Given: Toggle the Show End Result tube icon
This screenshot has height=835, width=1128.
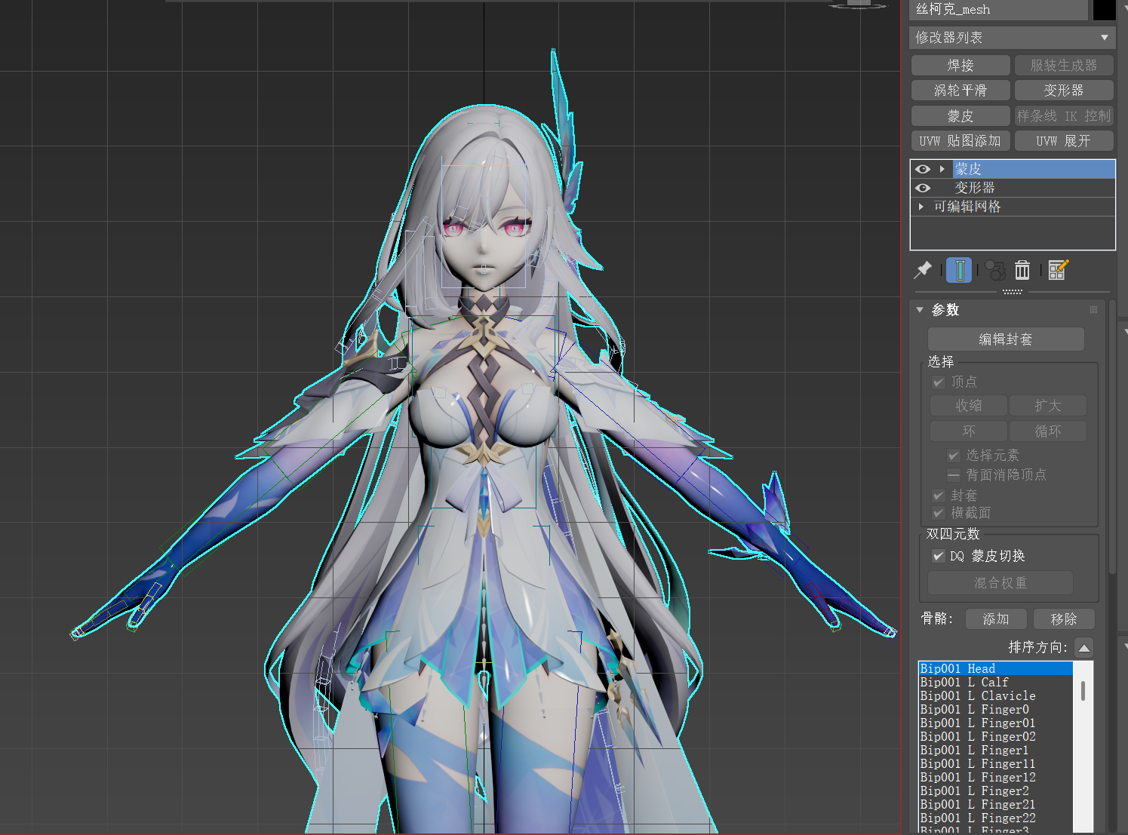Looking at the screenshot, I should point(959,270).
